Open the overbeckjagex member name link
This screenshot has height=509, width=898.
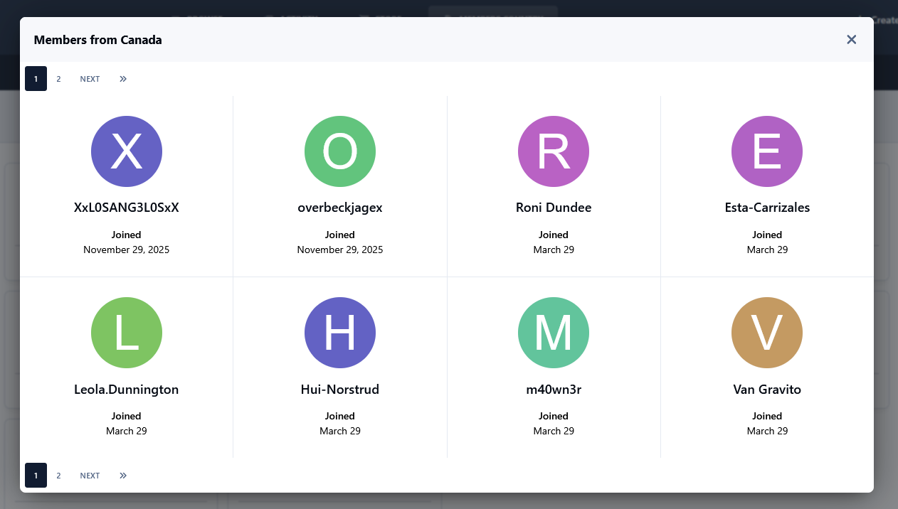pyautogui.click(x=340, y=208)
